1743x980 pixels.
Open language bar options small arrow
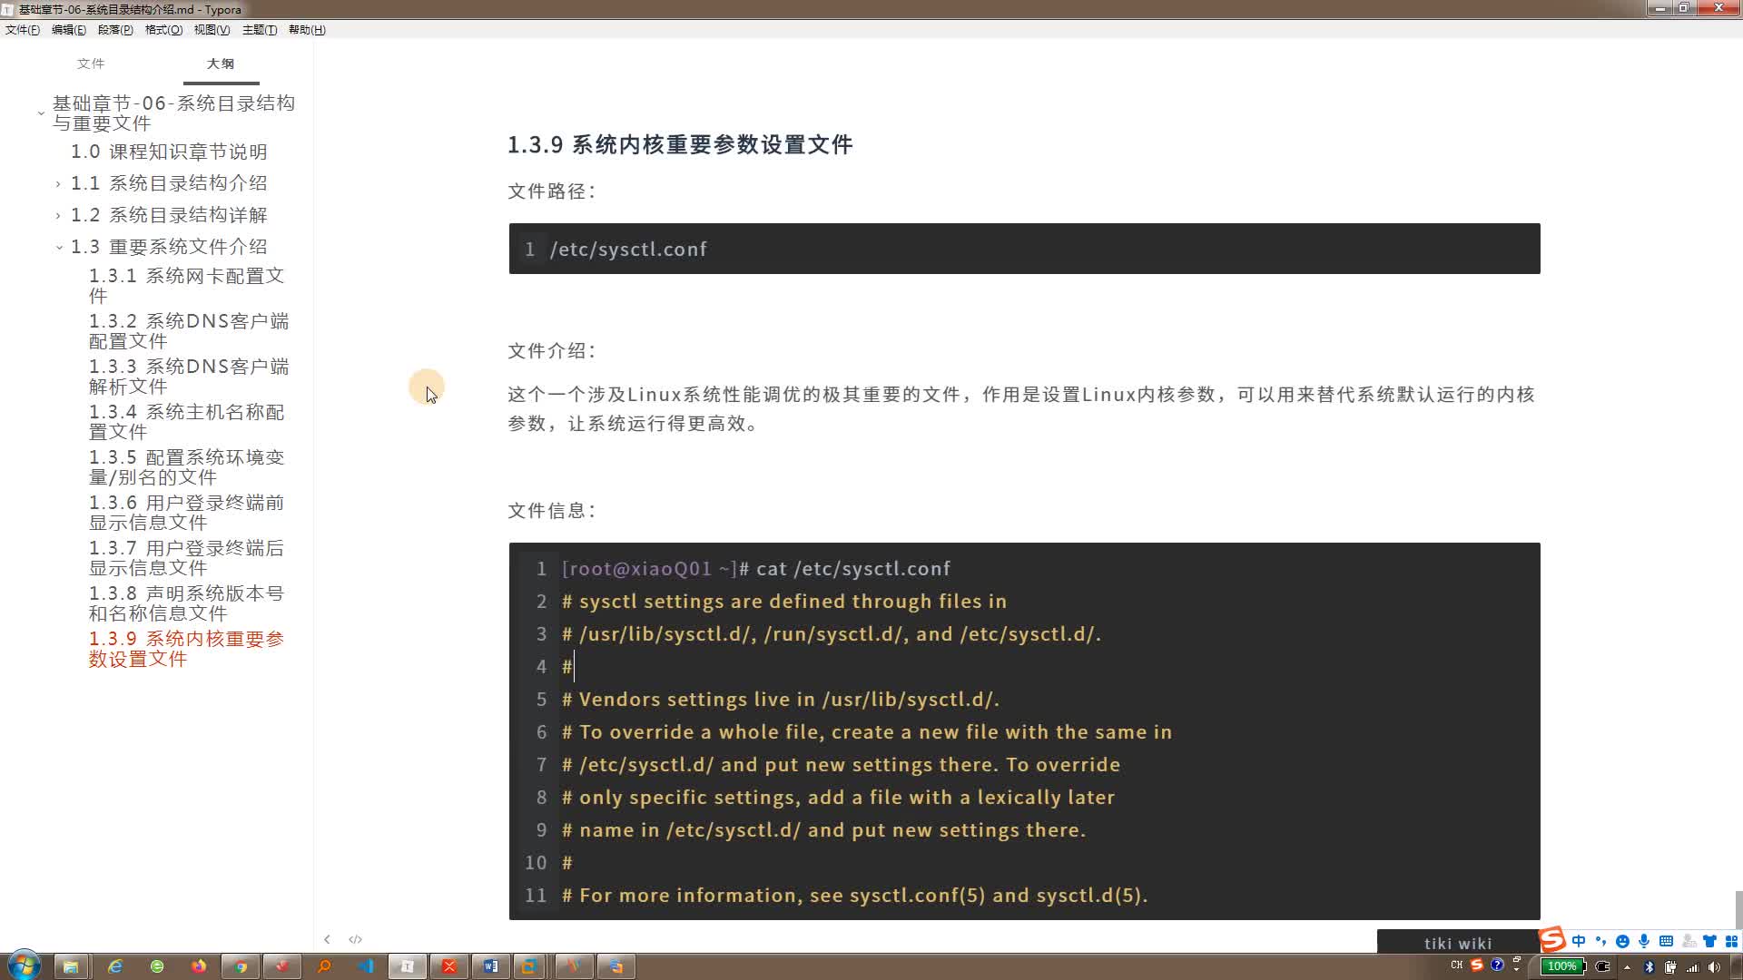(1516, 969)
